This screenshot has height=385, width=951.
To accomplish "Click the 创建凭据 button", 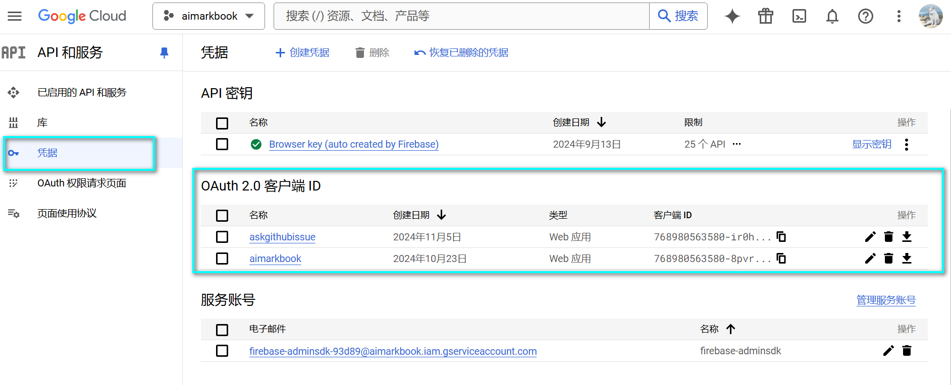I will click(x=302, y=52).
